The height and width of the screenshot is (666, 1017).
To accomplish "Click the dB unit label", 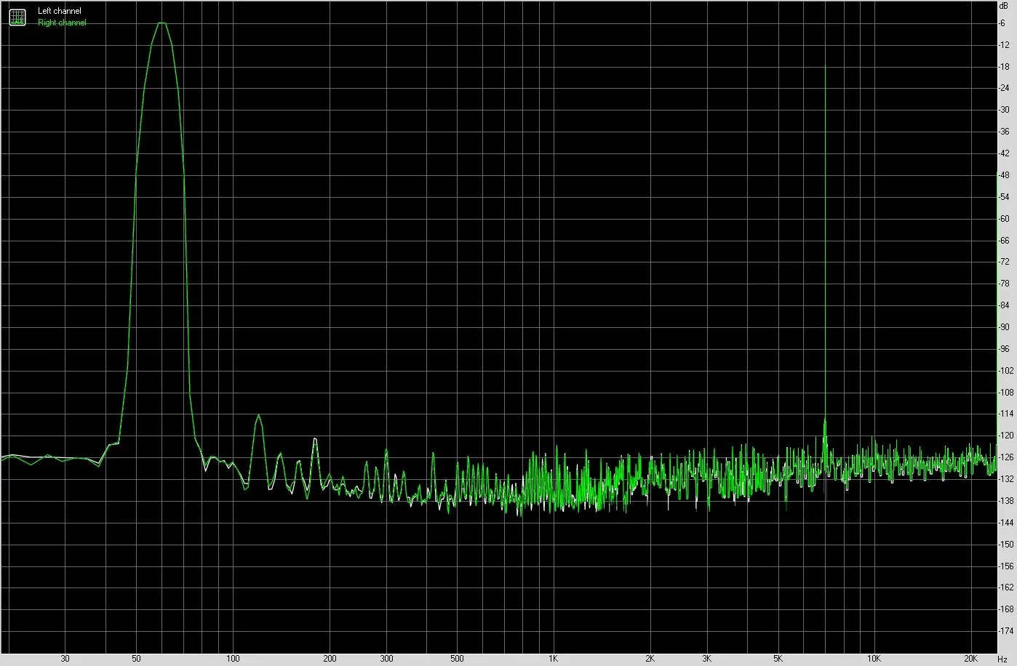I will [1004, 5].
